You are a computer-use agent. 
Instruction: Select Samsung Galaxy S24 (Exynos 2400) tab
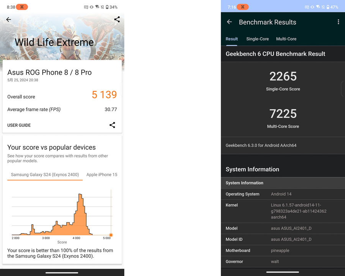click(45, 174)
